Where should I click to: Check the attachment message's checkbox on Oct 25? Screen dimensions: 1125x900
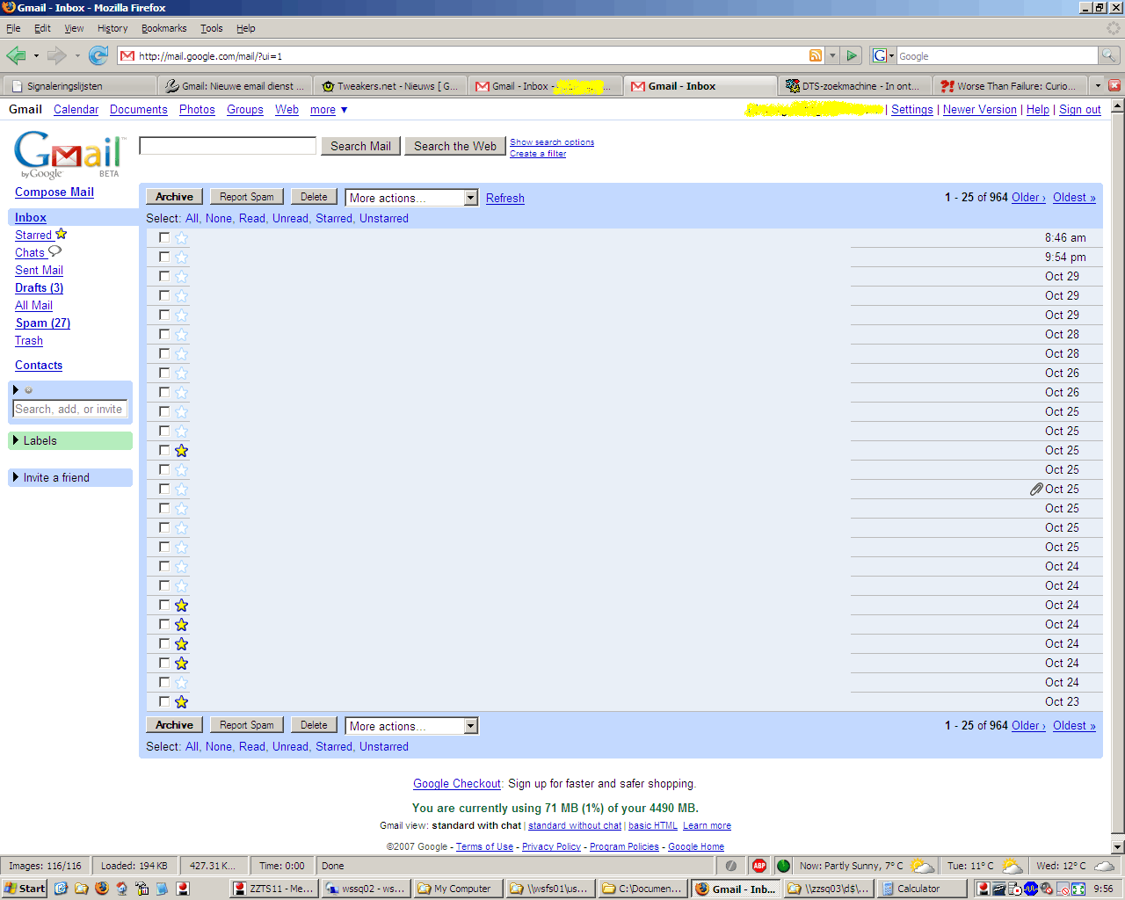click(x=164, y=489)
